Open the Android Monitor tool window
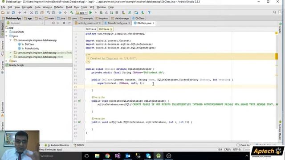Viewport: 285px width, 160px height. coord(57,145)
